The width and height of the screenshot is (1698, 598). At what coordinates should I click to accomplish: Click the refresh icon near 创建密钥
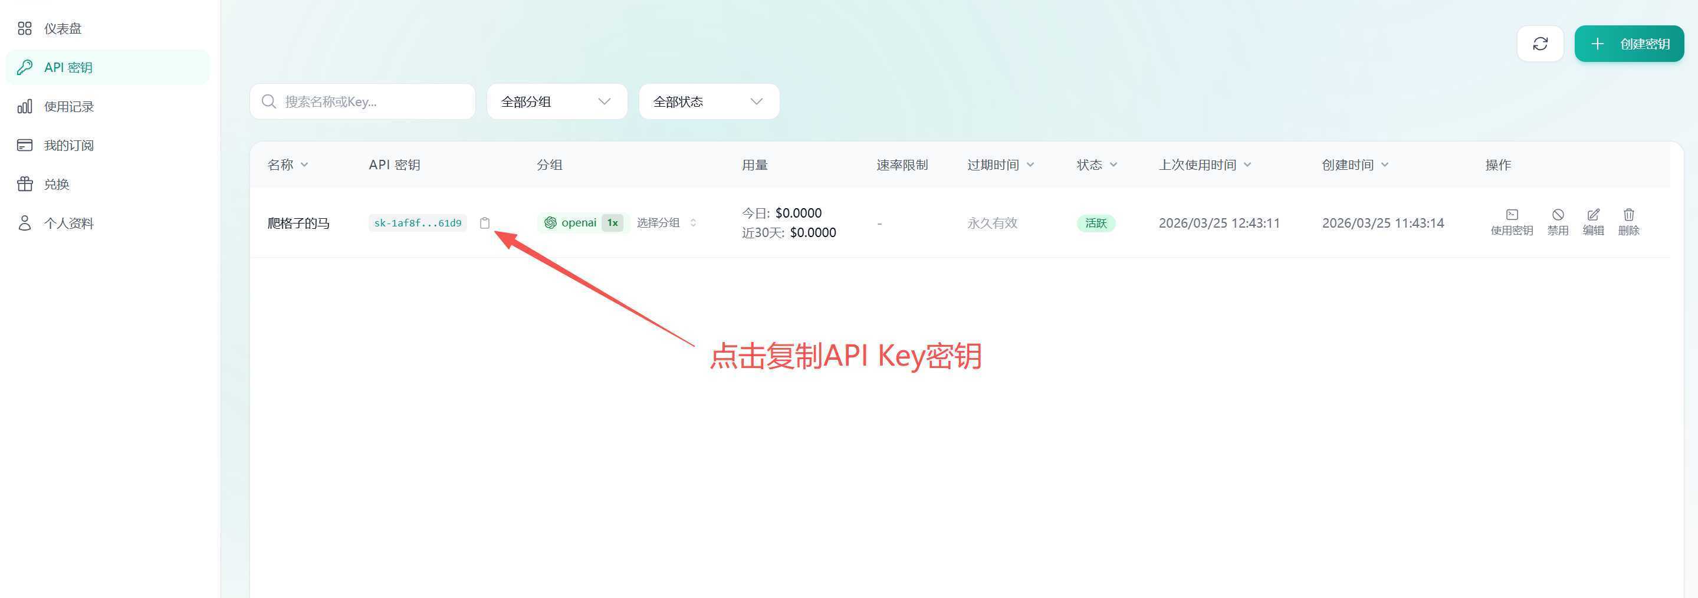tap(1541, 43)
